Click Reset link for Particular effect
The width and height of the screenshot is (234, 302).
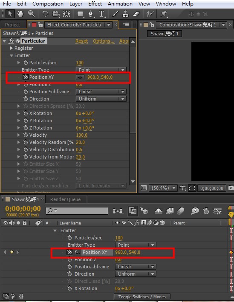tap(81, 41)
